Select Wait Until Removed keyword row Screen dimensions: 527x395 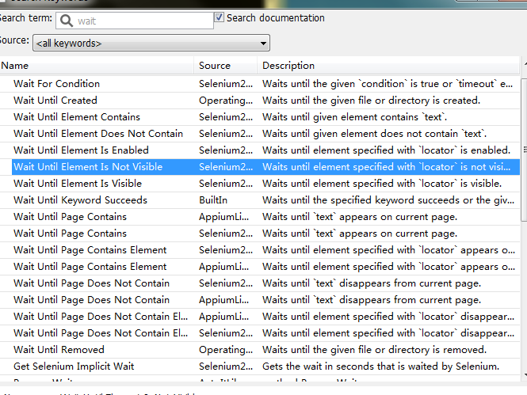pyautogui.click(x=59, y=350)
